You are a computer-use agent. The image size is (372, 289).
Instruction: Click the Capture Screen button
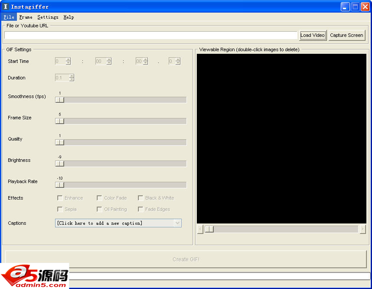point(346,35)
